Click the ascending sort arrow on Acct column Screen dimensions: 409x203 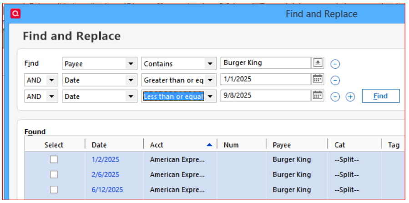point(209,145)
